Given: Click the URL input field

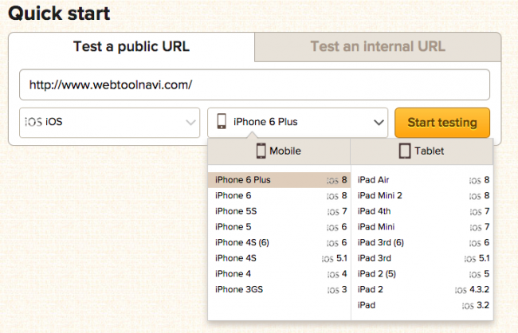Looking at the screenshot, I should (x=254, y=85).
